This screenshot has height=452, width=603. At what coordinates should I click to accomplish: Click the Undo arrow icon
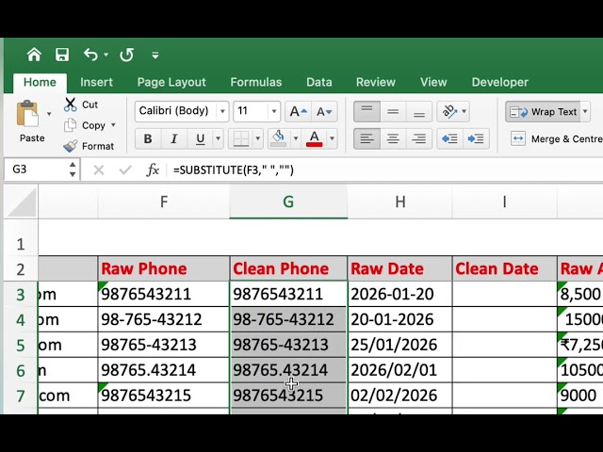(x=90, y=55)
